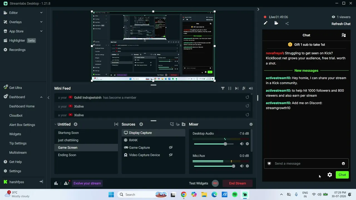Open the App Store menu item
Viewport: 356px width, 200px height.
tap(16, 31)
